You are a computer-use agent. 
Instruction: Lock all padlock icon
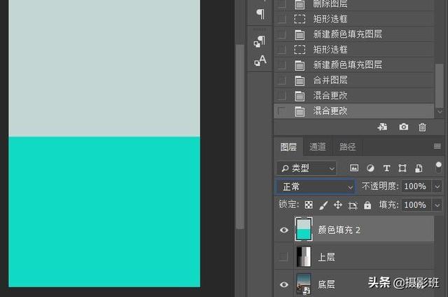click(x=367, y=205)
